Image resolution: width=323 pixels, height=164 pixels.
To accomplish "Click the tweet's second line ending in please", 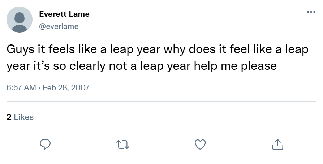I will tap(142, 66).
